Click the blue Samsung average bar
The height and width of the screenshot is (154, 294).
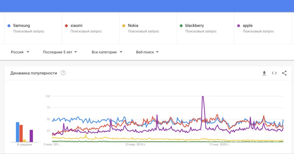pos(17,132)
